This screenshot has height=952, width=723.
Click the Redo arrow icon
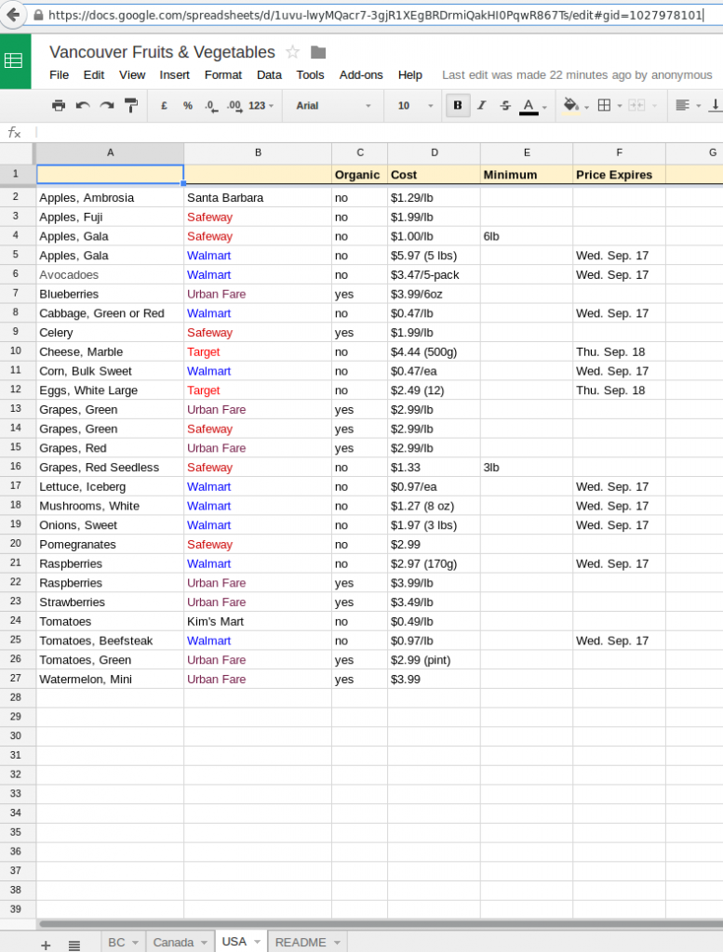click(x=107, y=106)
